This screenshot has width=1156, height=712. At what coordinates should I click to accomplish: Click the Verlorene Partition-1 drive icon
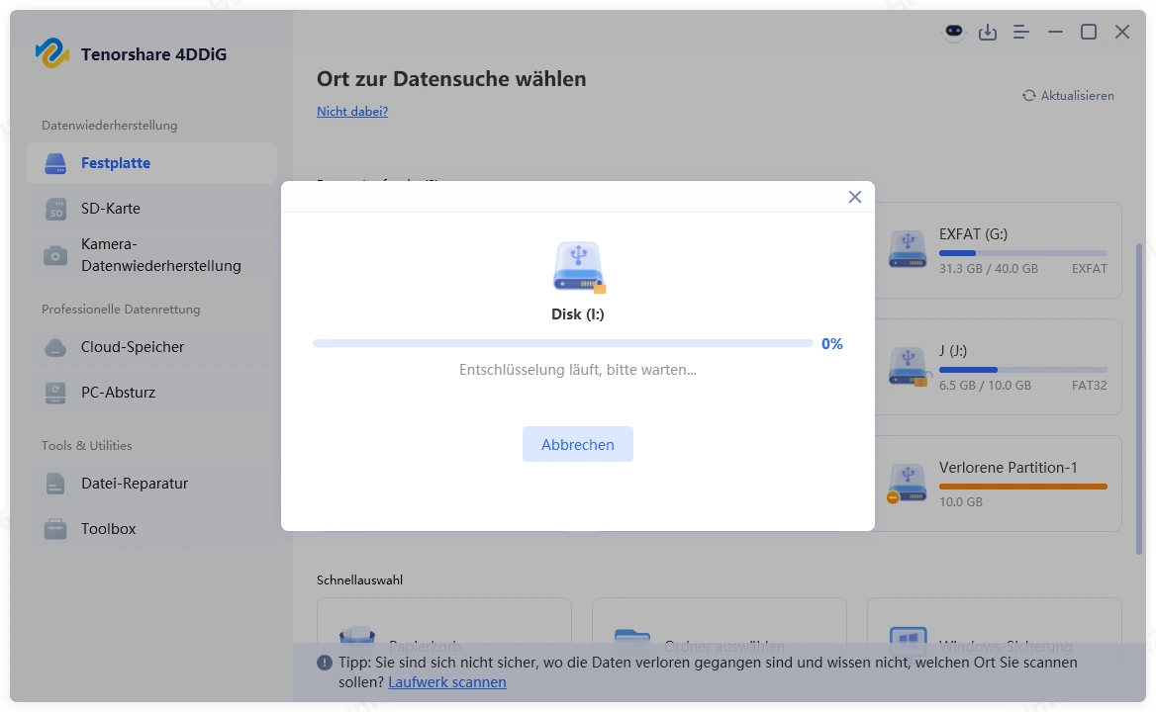pyautogui.click(x=908, y=484)
